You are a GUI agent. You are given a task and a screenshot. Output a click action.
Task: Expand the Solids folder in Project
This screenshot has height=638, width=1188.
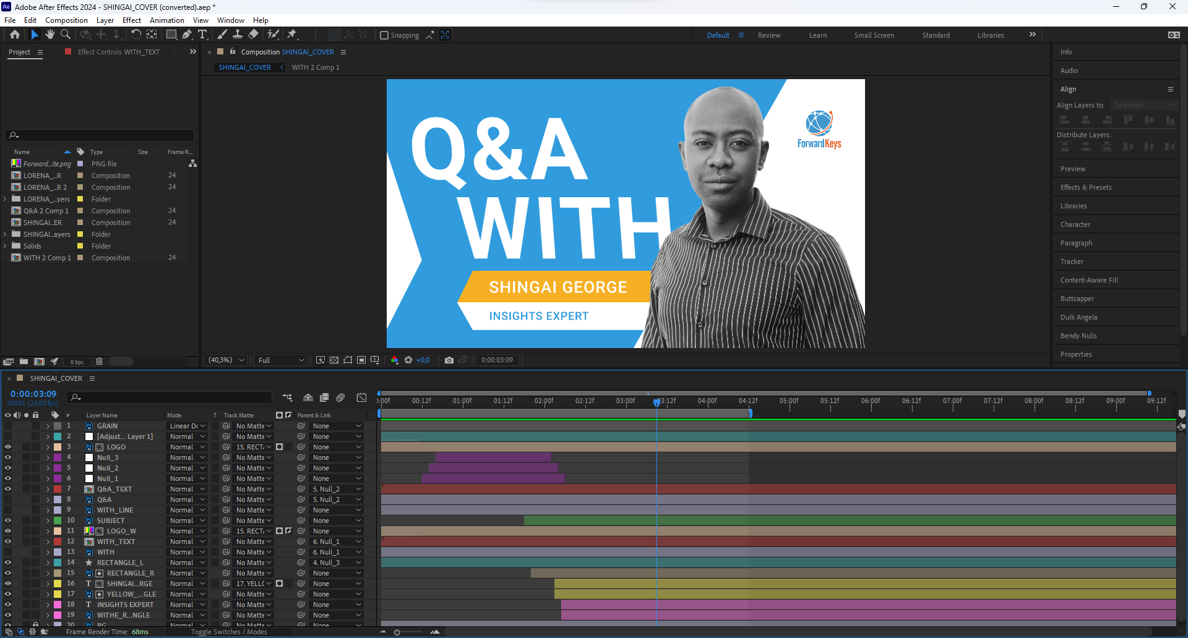(5, 246)
